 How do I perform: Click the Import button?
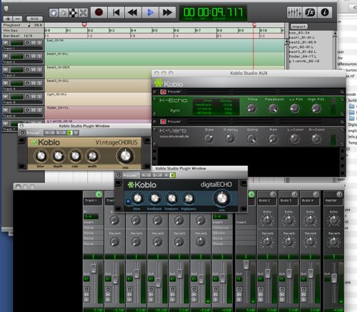(298, 26)
